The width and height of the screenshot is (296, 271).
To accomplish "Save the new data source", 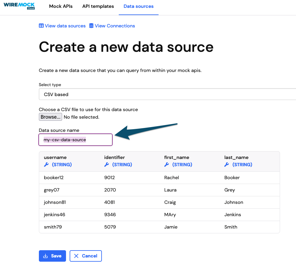I will [52, 256].
